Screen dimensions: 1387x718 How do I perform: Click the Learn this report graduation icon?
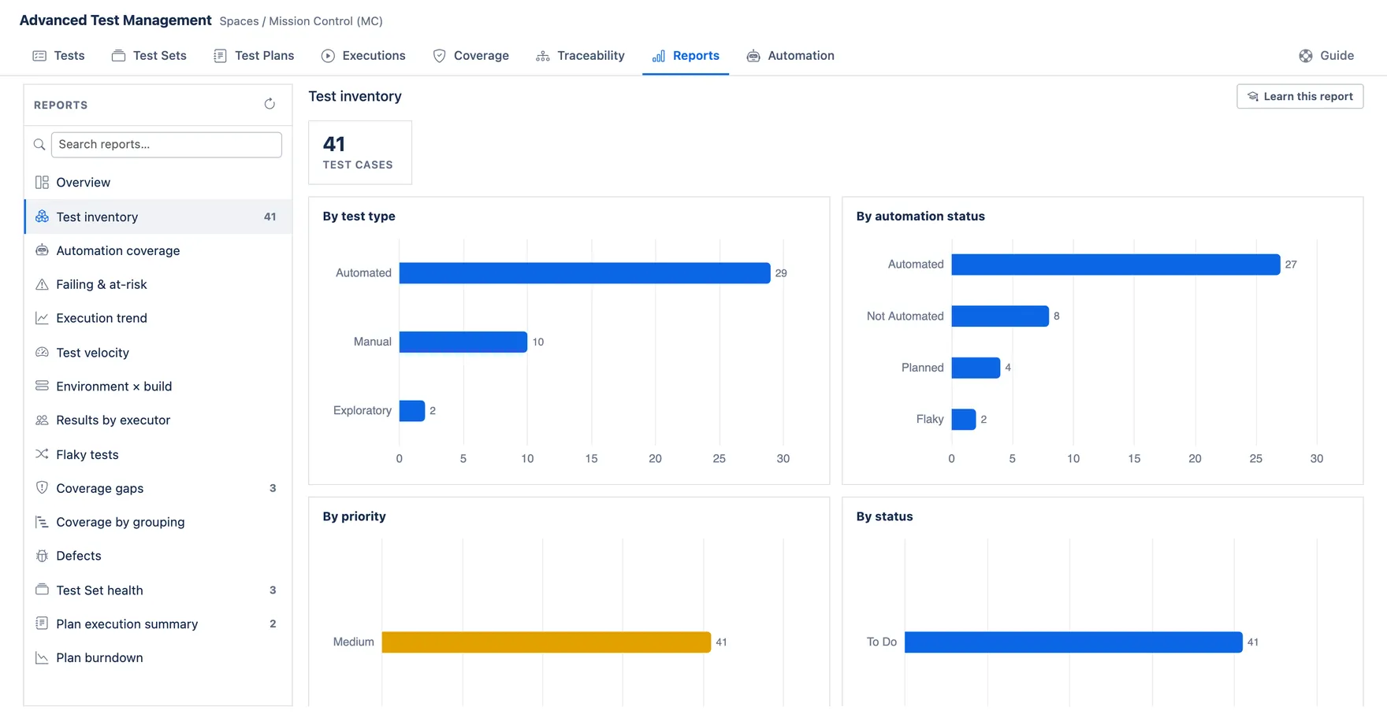[1253, 97]
